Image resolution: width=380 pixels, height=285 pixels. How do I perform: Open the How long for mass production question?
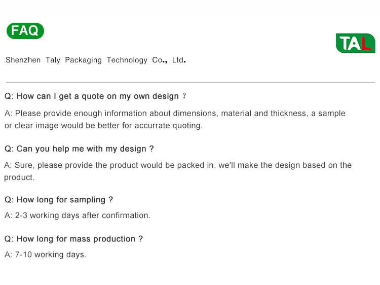pos(73,239)
